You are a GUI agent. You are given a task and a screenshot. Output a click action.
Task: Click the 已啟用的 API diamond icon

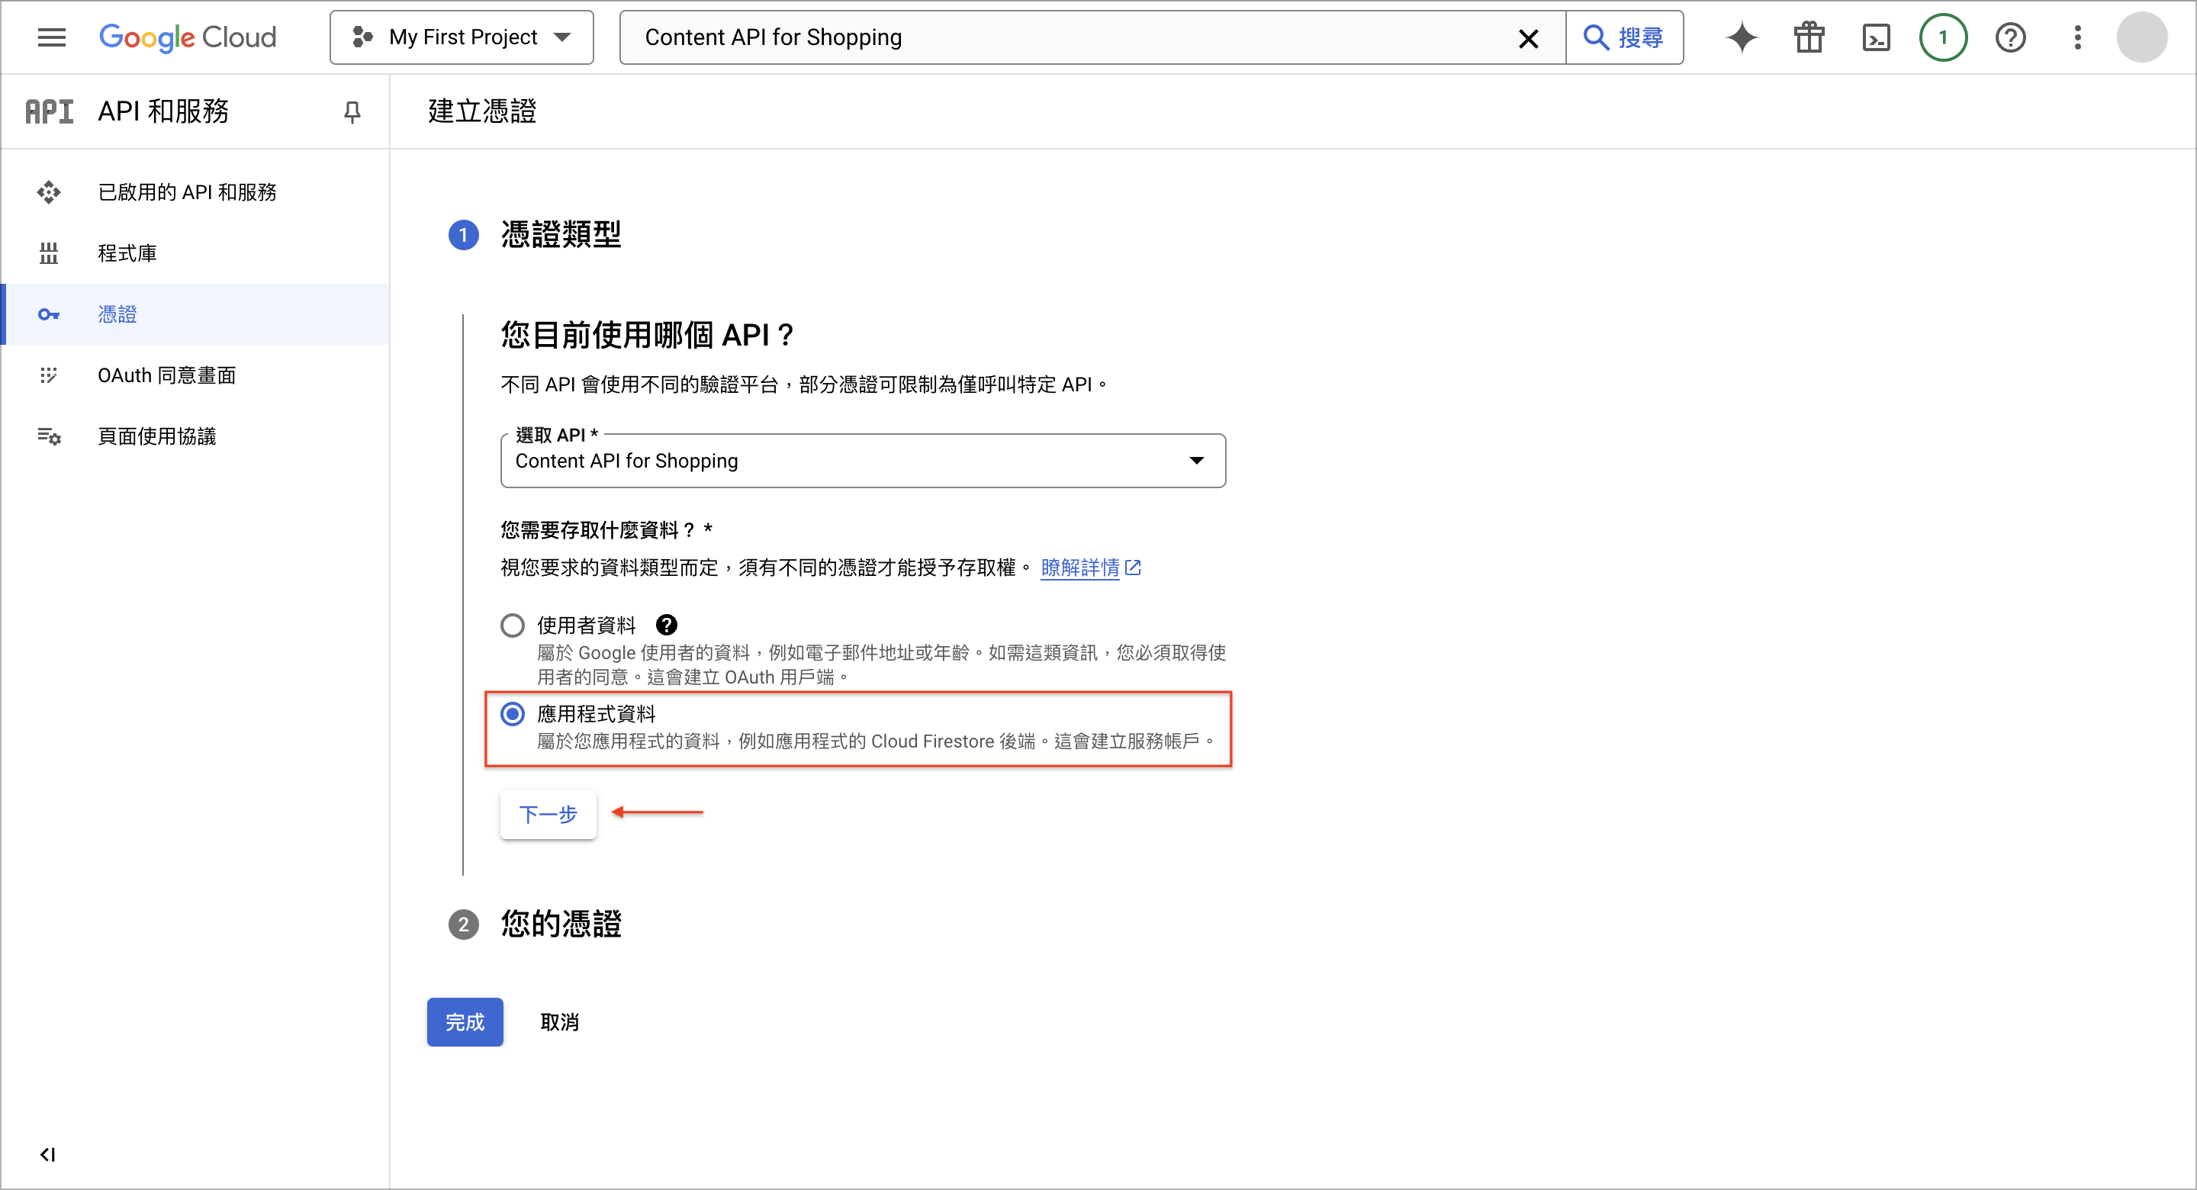tap(49, 192)
